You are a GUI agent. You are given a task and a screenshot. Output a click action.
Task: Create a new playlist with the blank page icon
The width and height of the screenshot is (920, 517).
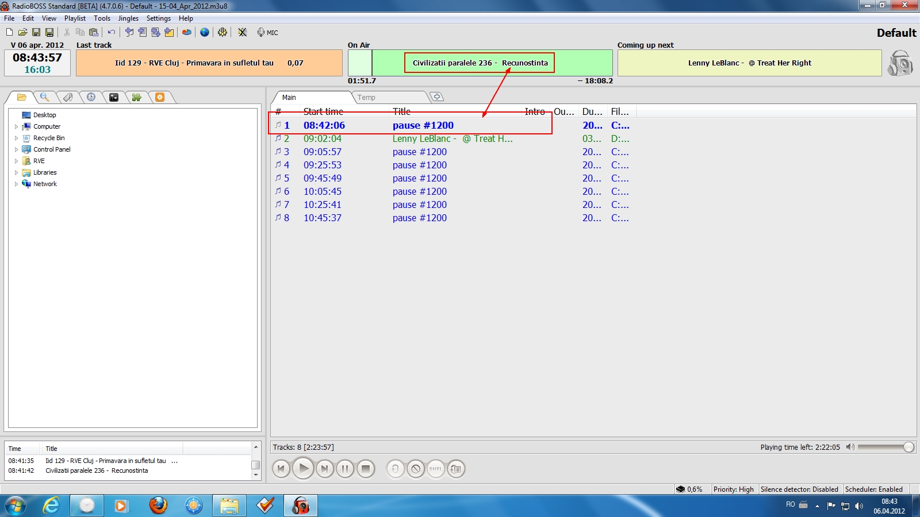coord(9,32)
